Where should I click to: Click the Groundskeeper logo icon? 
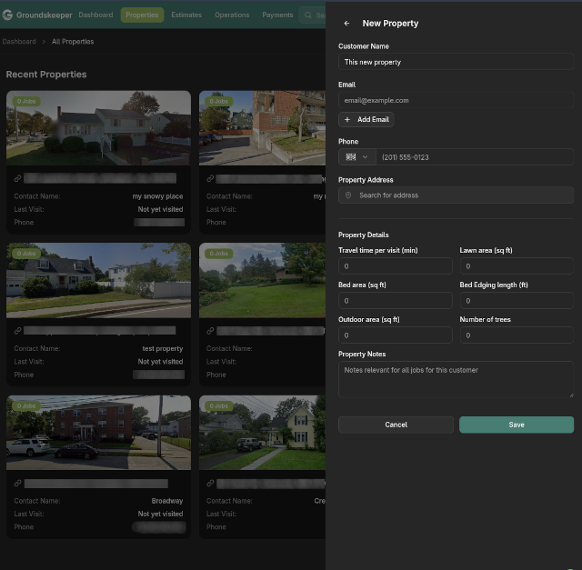tap(7, 15)
